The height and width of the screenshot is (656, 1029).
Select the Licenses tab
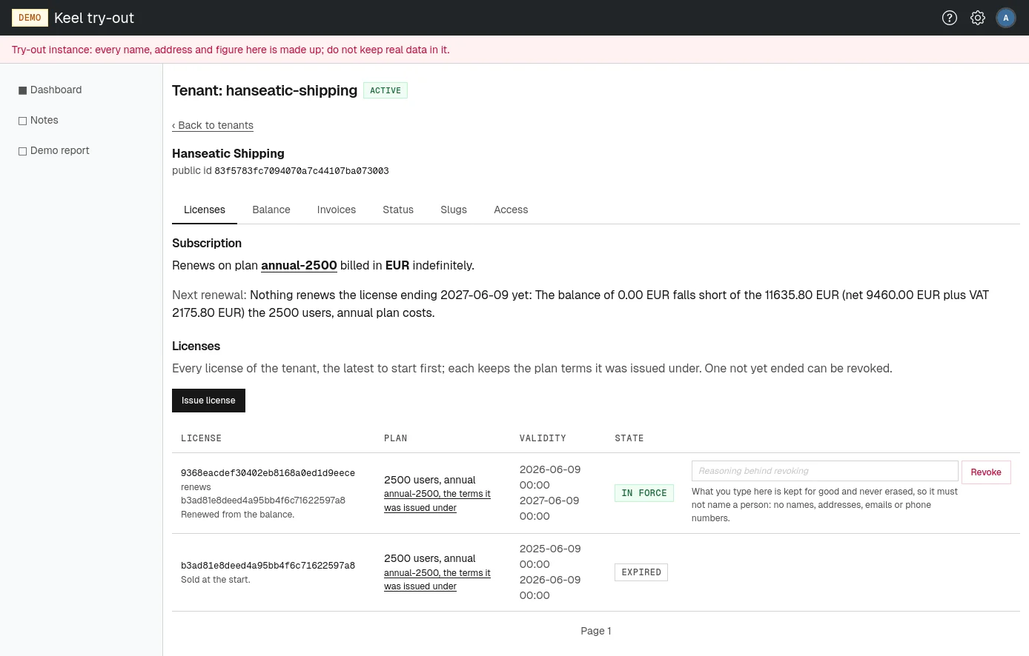[x=205, y=210]
